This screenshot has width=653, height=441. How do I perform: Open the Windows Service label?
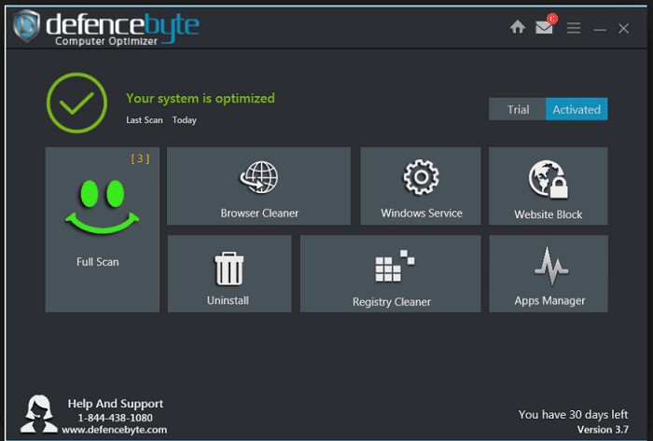click(x=422, y=213)
